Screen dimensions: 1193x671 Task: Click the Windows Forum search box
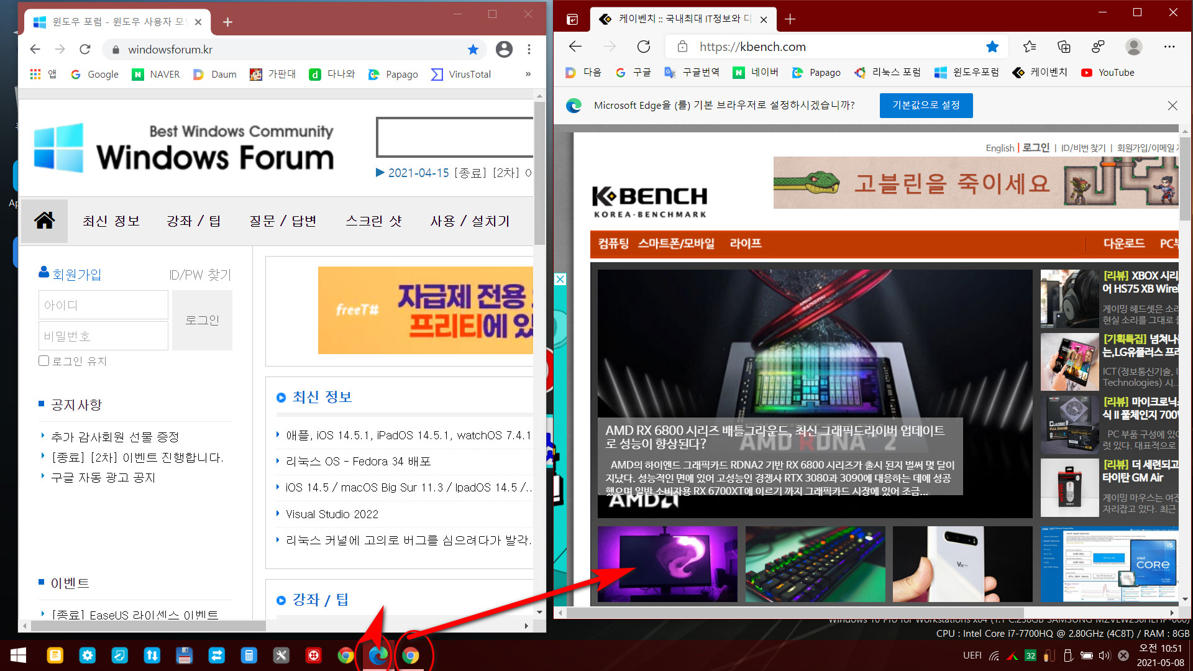(454, 137)
